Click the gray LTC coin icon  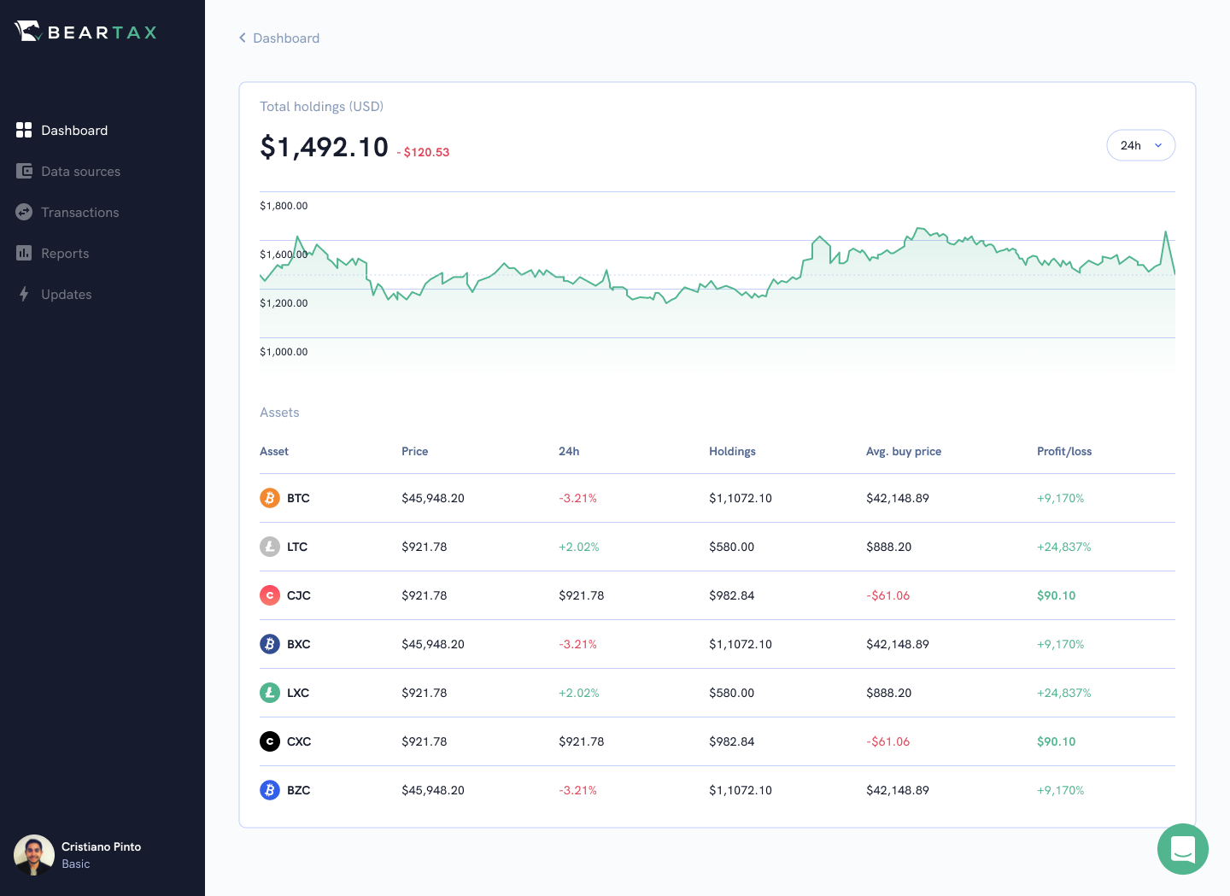pos(270,547)
